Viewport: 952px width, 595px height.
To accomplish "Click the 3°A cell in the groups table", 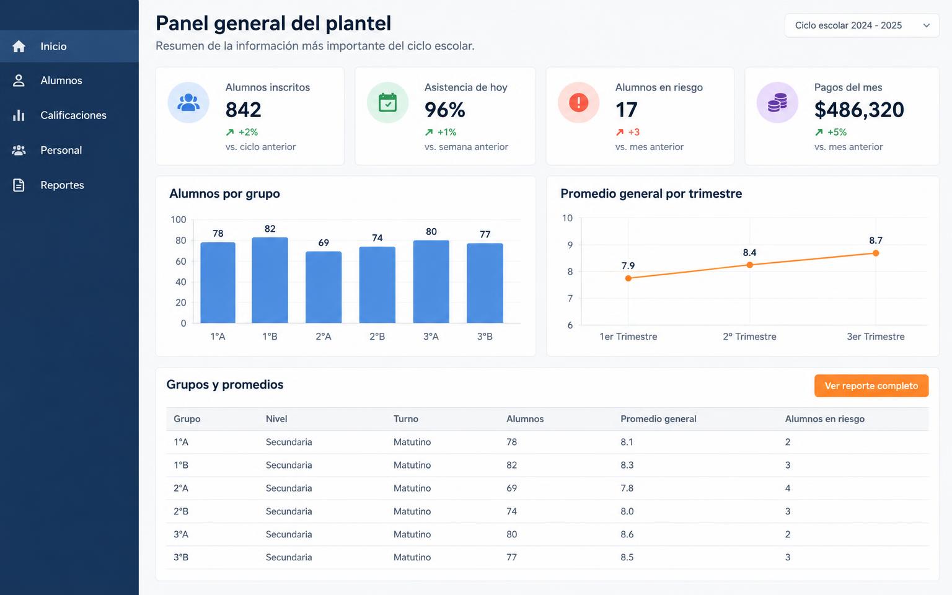I will 181,534.
